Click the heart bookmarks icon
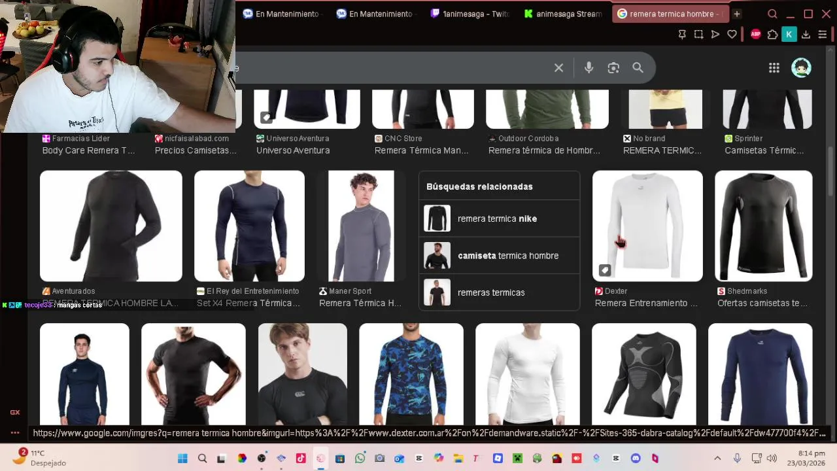Viewport: 837px width, 471px height. 732,34
